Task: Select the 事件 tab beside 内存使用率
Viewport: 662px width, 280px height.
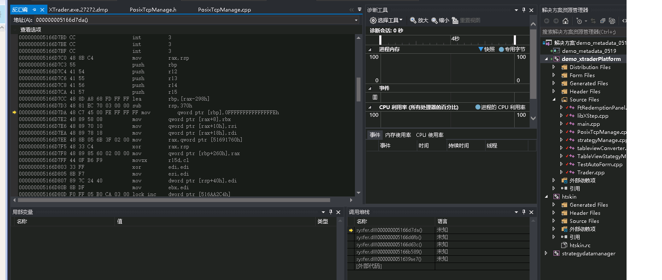Action: 375,135
